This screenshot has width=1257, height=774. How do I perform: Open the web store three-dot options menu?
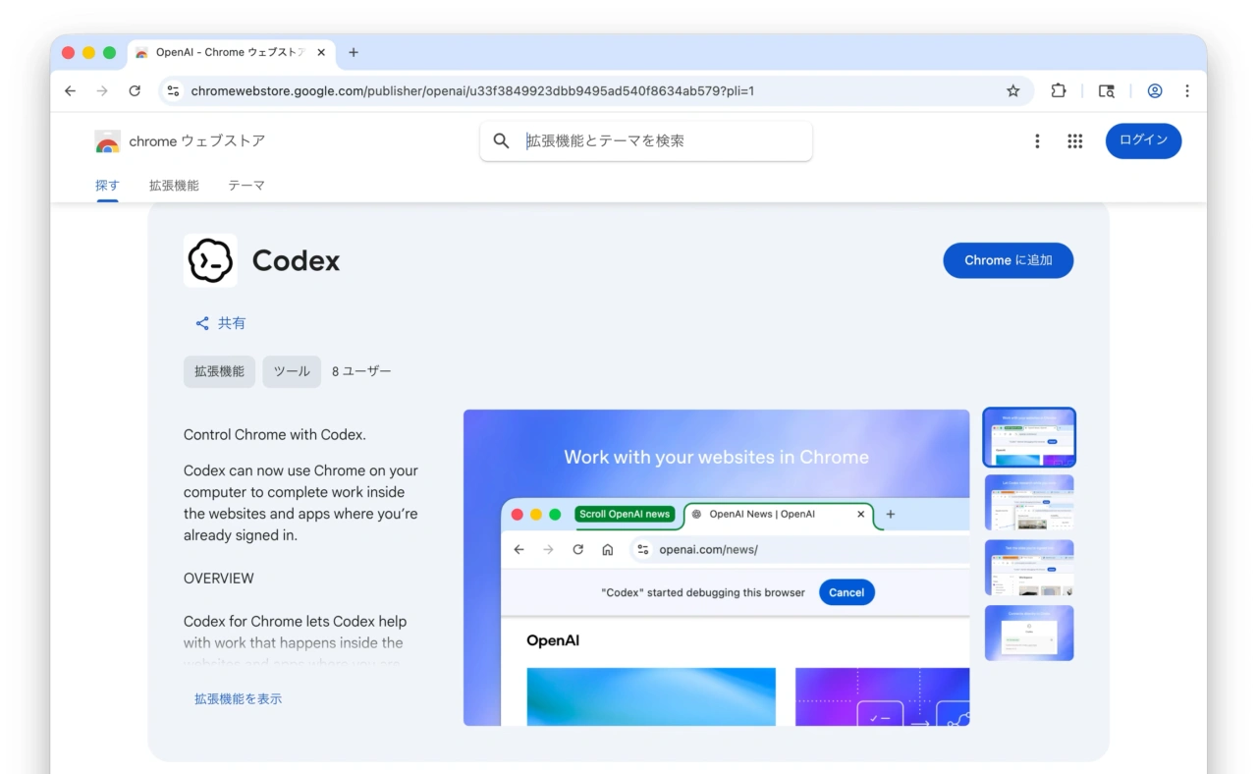(x=1037, y=141)
